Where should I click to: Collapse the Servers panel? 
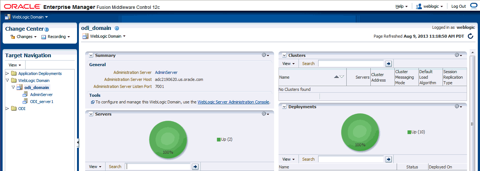(x=91, y=114)
